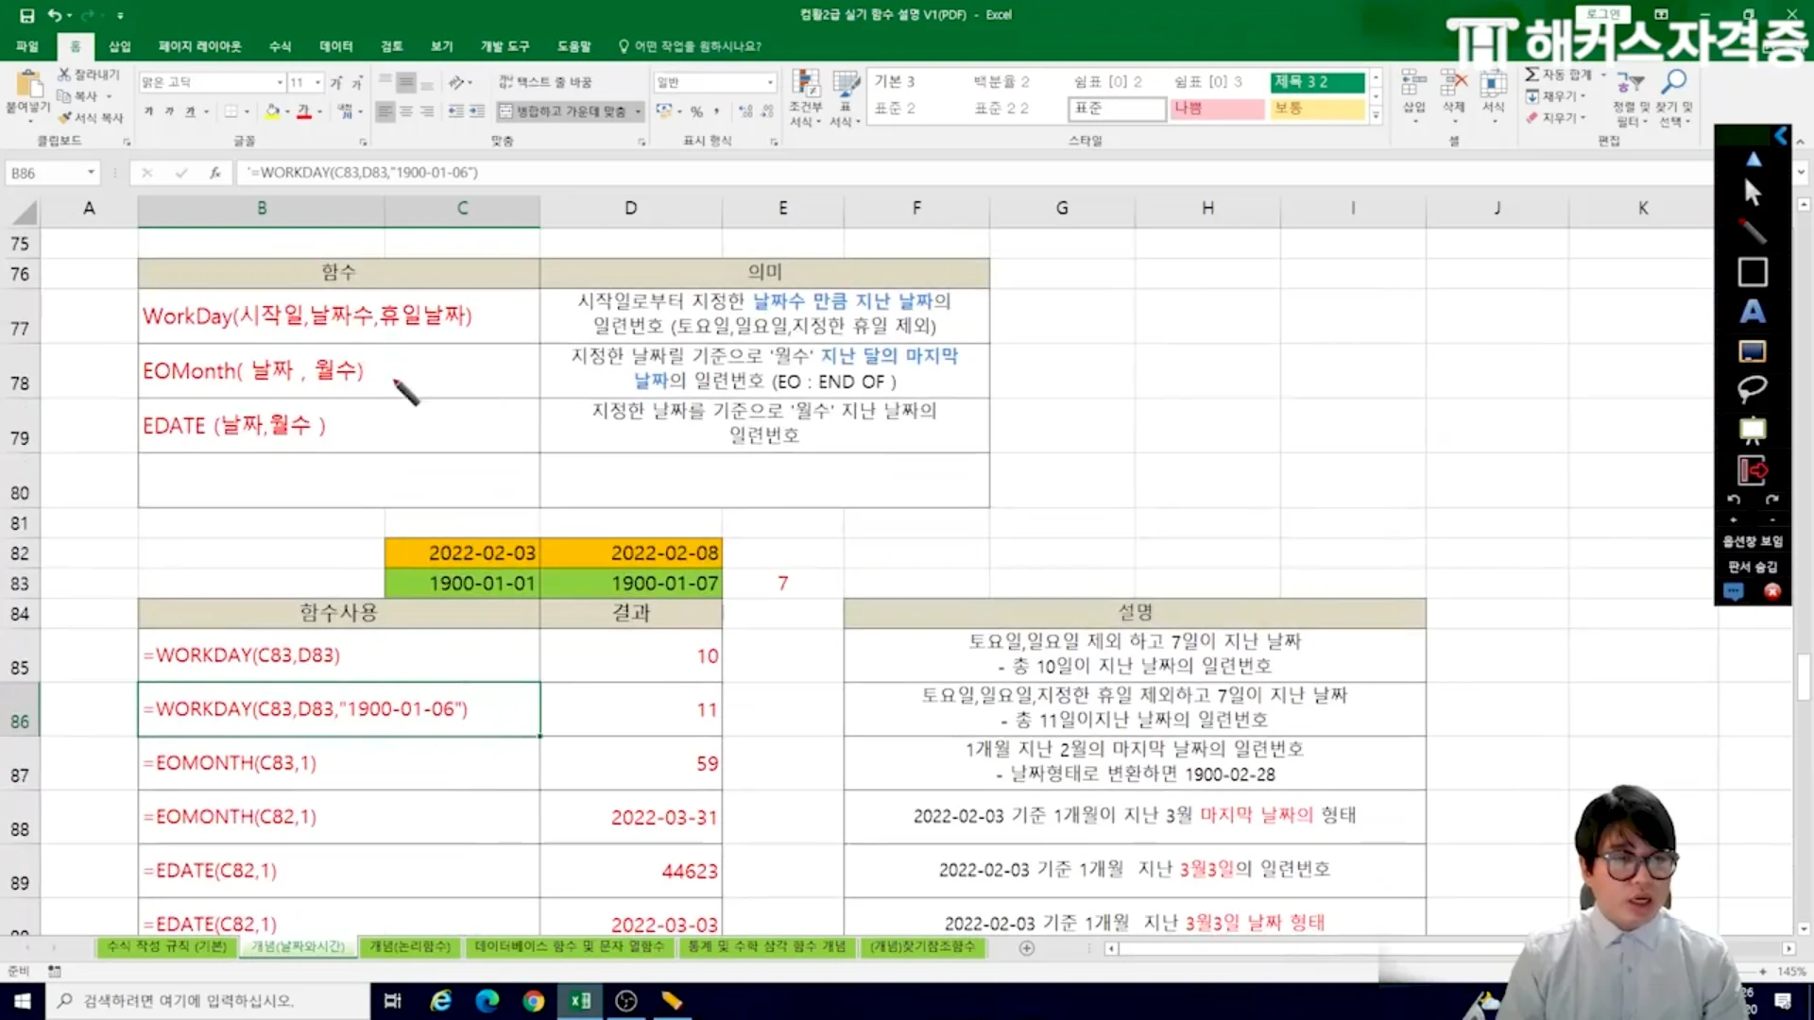
Task: Click the Save icon in quick access toolbar
Action: click(x=26, y=15)
